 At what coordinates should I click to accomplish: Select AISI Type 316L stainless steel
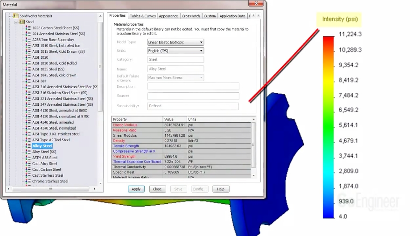tap(56, 134)
